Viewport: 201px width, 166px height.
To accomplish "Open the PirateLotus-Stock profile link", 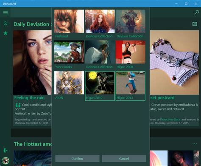I will pyautogui.click(x=170, y=120).
